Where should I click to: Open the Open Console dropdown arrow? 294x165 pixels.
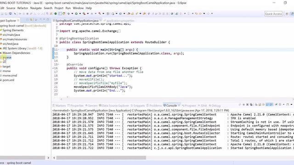pyautogui.click(x=292, y=104)
